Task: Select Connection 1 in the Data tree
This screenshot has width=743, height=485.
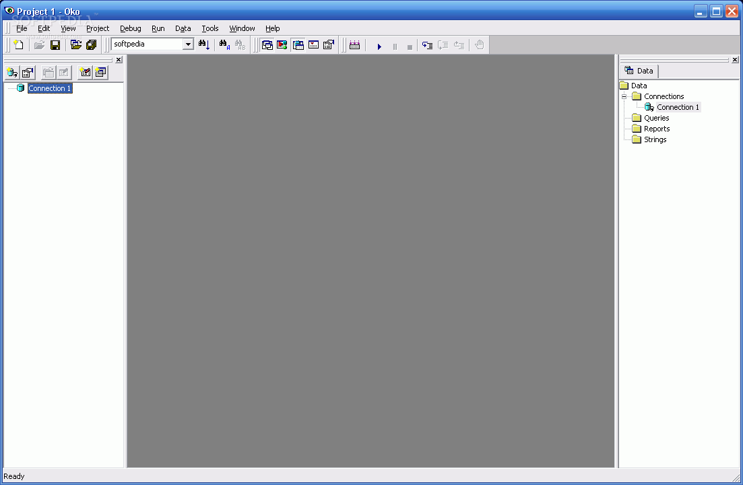Action: pyautogui.click(x=676, y=107)
